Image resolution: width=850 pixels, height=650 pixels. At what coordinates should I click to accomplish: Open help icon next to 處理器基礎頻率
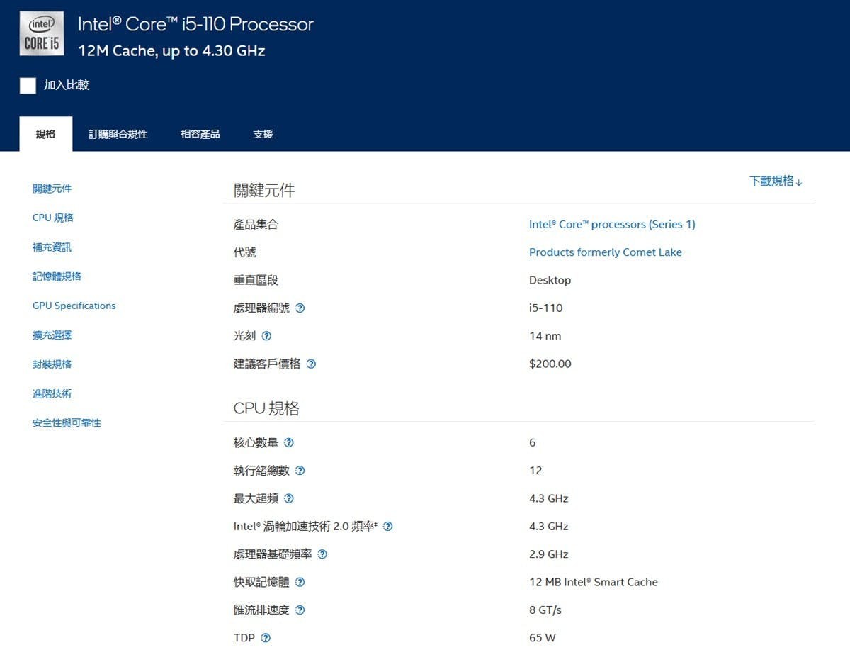tap(322, 554)
